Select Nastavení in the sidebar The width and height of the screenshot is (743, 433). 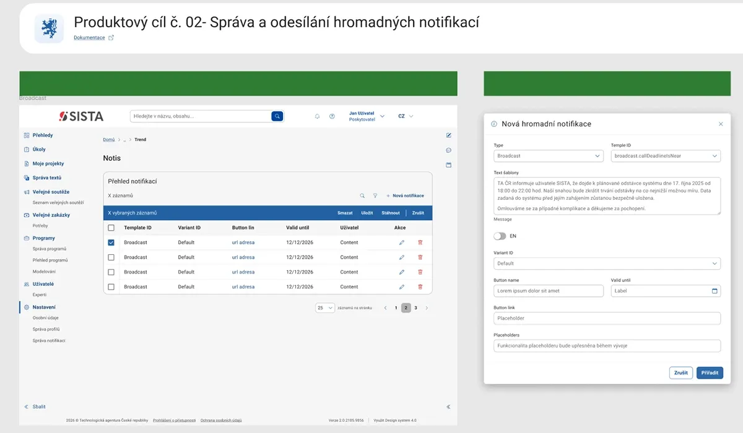pyautogui.click(x=44, y=307)
